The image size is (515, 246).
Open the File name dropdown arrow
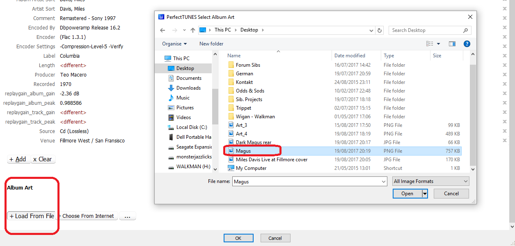(383, 181)
